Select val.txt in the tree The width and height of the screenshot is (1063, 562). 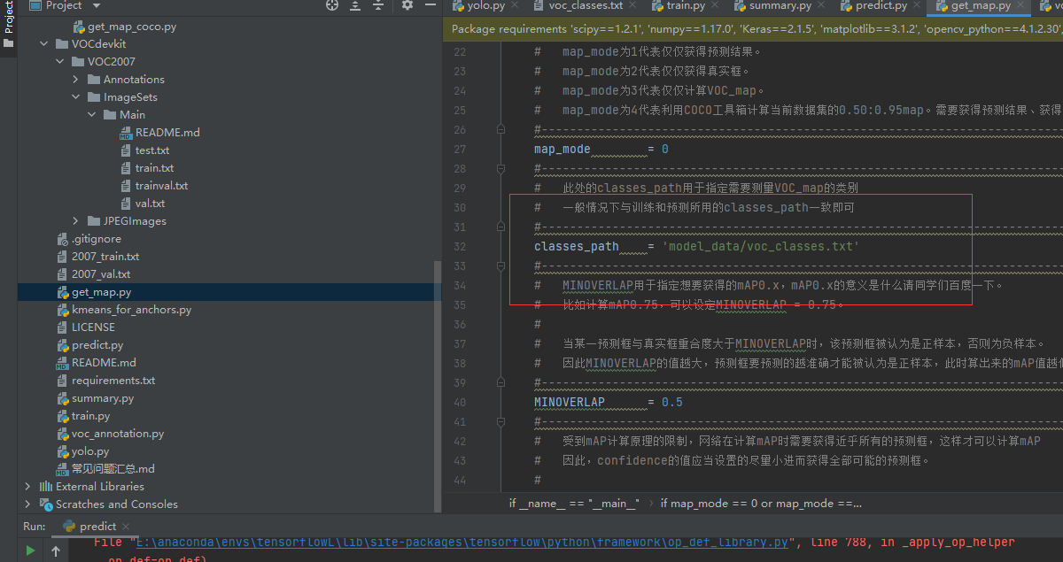[x=150, y=204]
